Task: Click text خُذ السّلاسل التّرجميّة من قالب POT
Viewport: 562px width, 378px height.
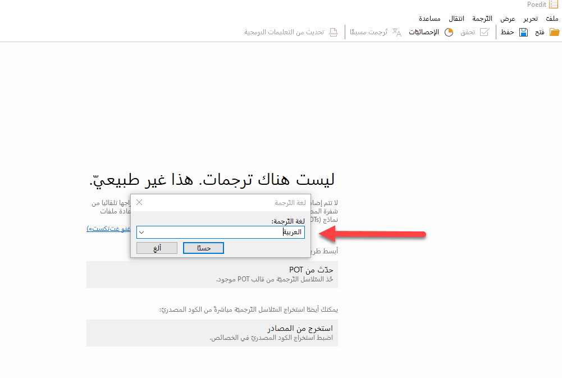Action: pos(275,279)
